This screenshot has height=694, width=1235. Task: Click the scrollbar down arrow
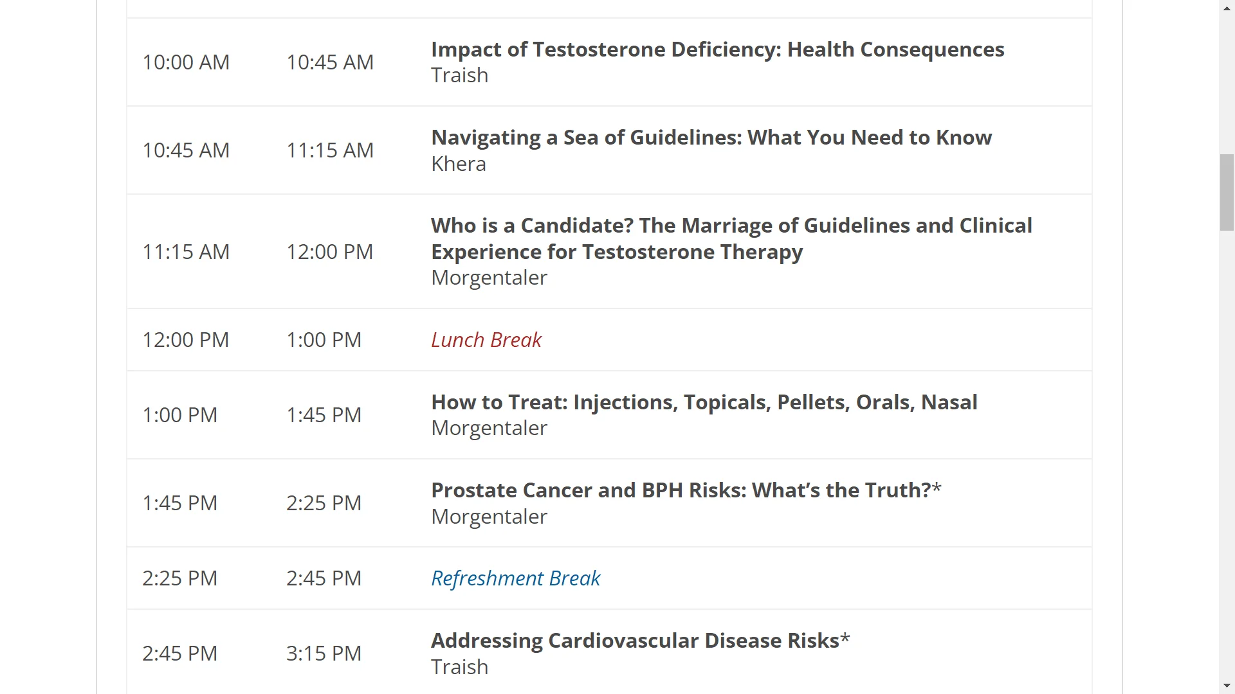(x=1227, y=687)
